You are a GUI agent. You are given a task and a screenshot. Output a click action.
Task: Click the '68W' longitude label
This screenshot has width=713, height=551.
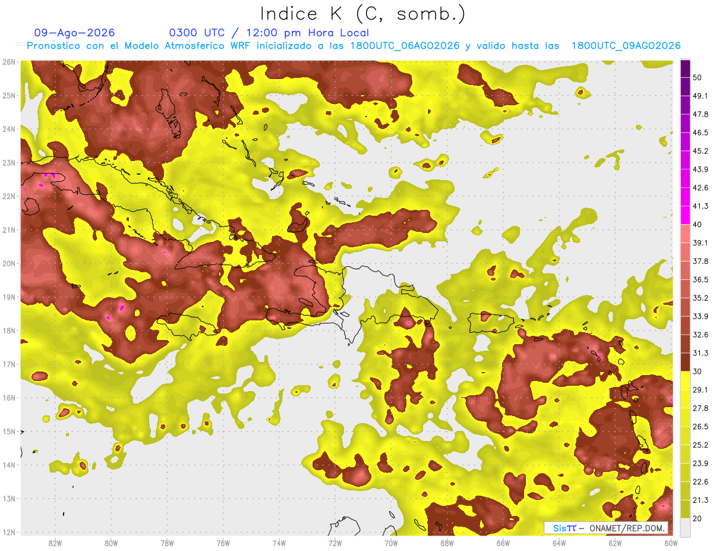[x=447, y=543]
